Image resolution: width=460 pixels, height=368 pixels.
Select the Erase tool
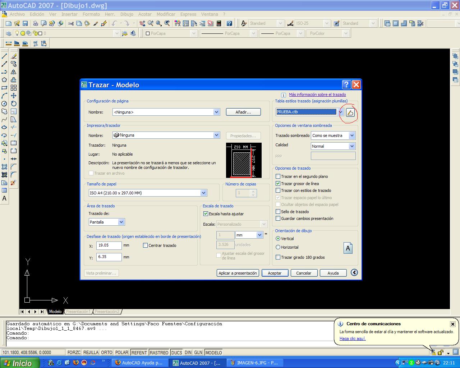click(x=14, y=56)
